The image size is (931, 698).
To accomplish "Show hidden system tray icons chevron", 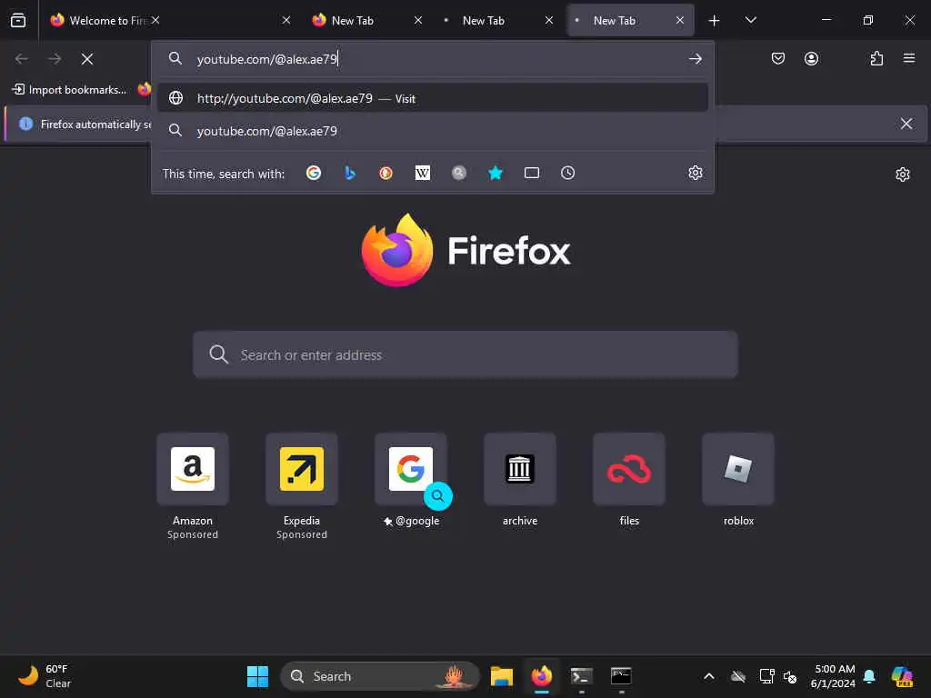I will [709, 676].
